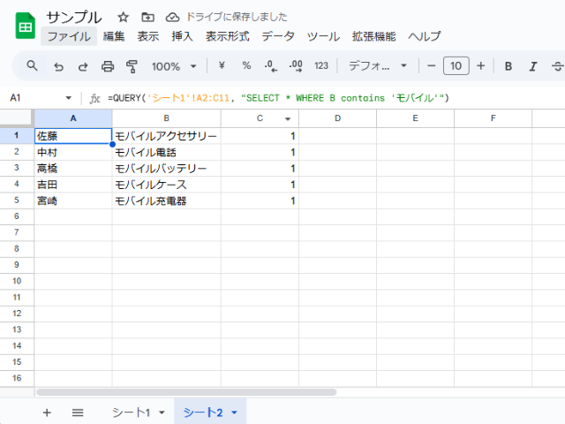This screenshot has height=424, width=565.
Task: Select column E header
Action: tap(416, 118)
